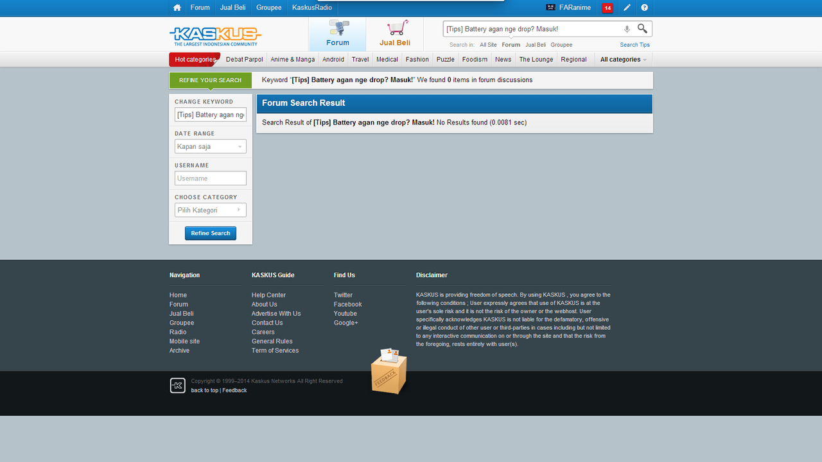The width and height of the screenshot is (822, 462).
Task: Click into the main search box
Action: click(532, 29)
